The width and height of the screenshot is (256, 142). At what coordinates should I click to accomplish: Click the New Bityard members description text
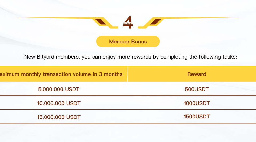131,57
